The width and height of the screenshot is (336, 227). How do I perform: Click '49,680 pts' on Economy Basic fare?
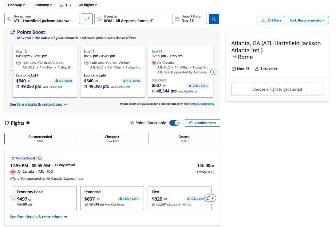[25, 204]
